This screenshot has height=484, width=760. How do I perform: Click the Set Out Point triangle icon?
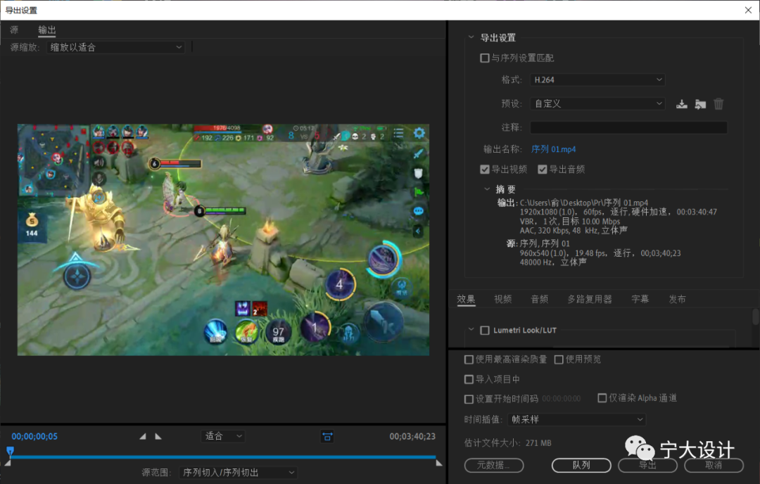point(158,437)
